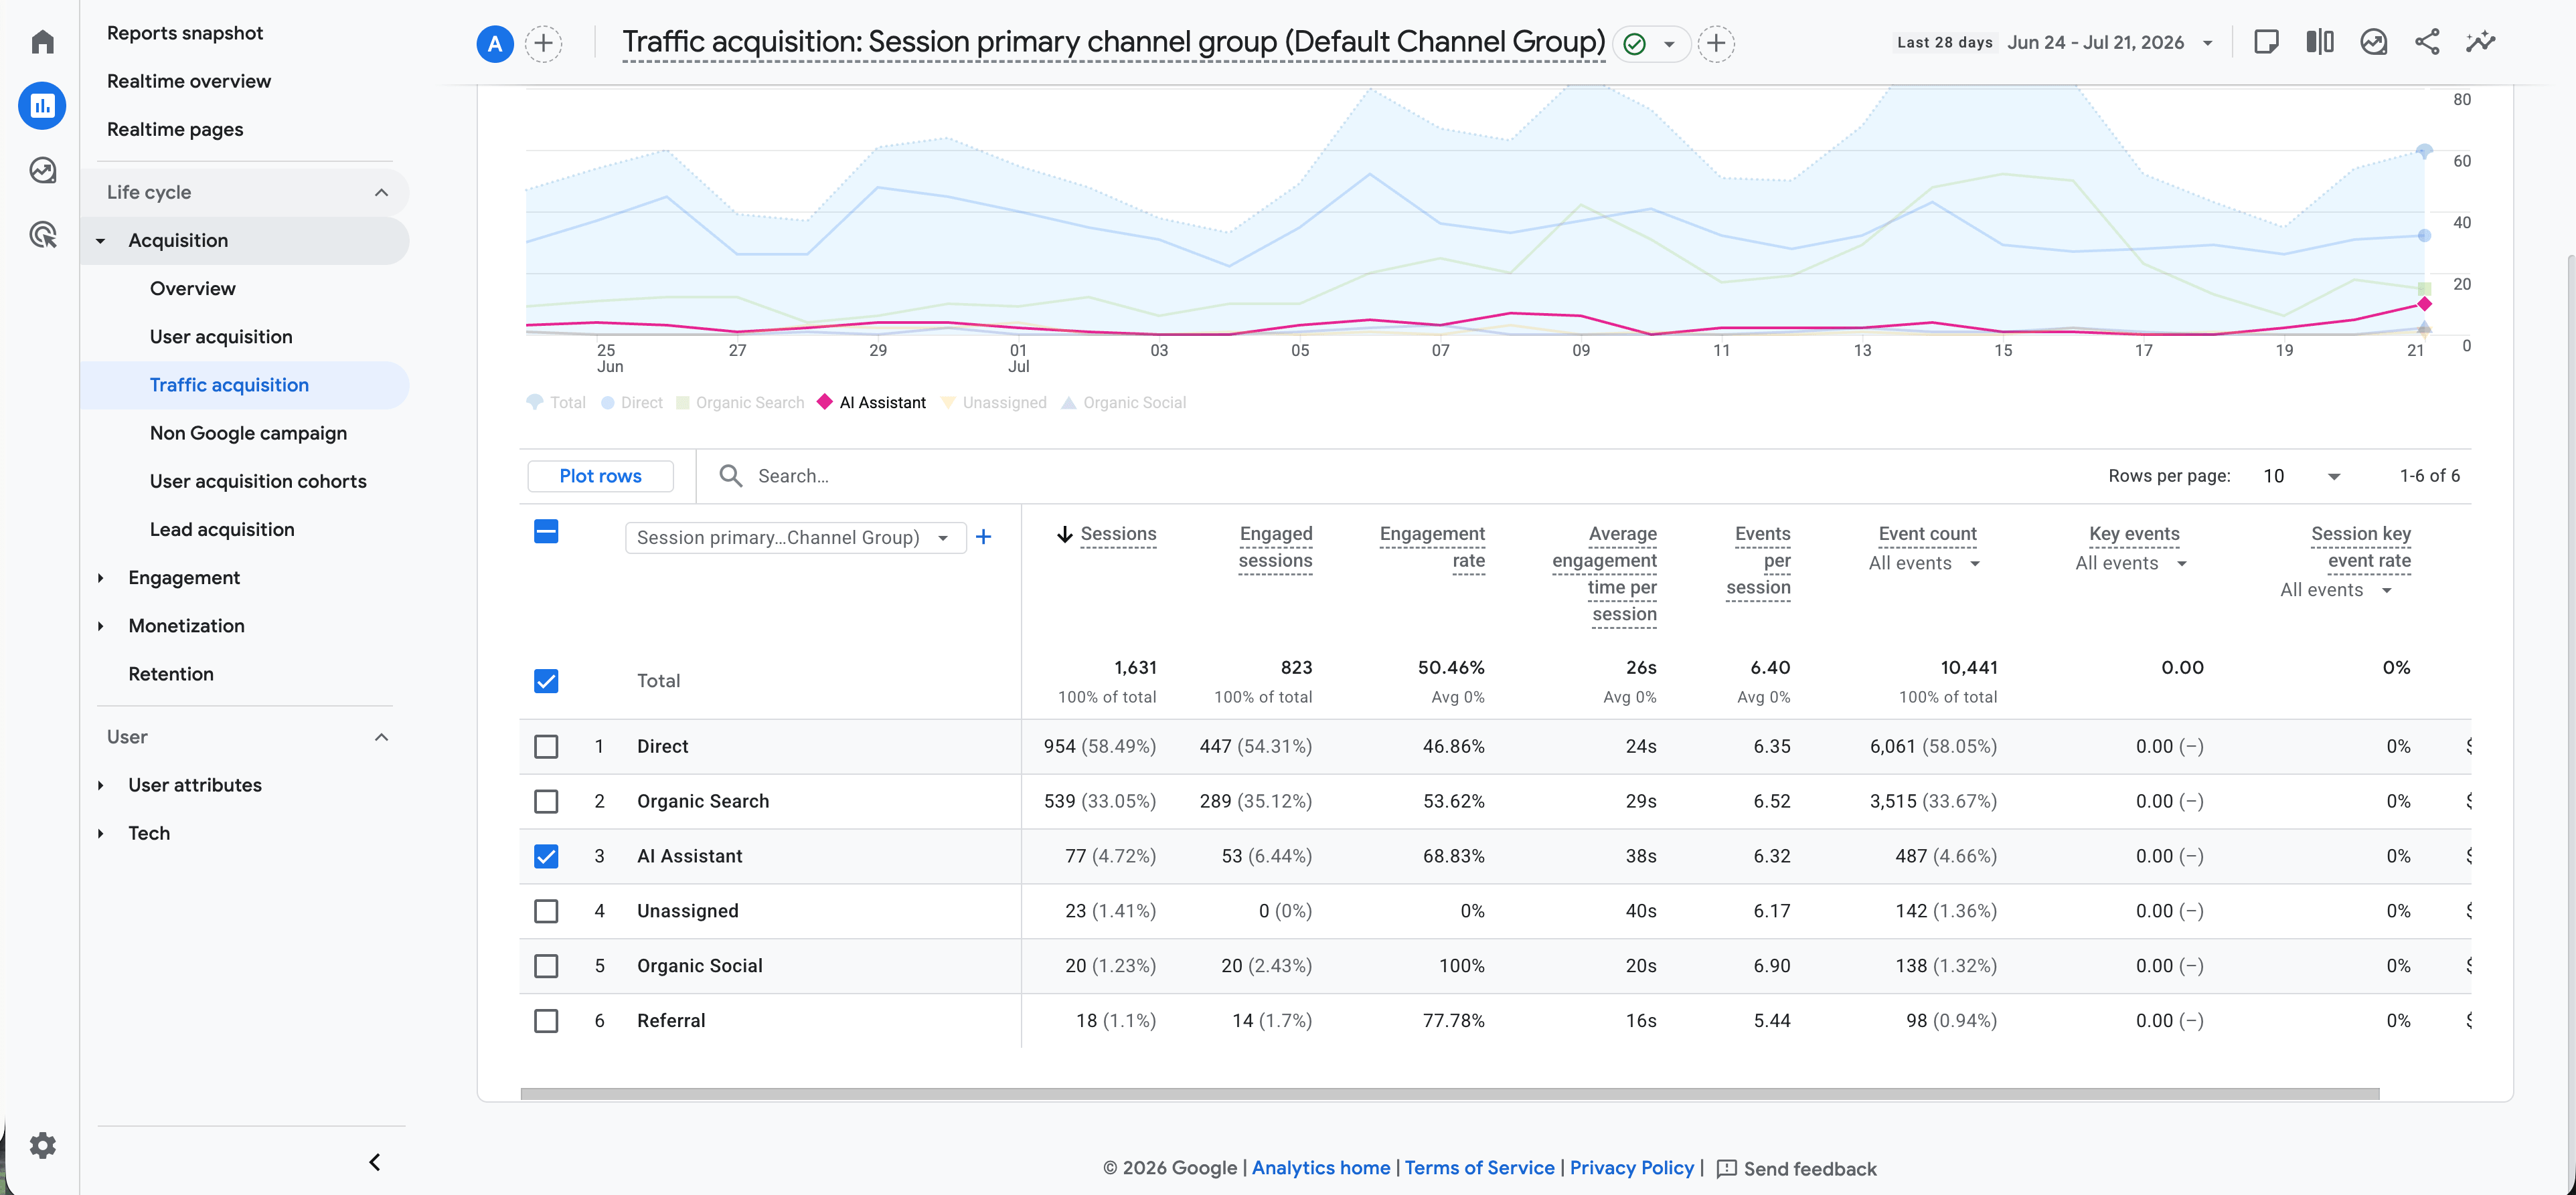Add filter with plus circle after title
The image size is (2576, 1195).
pos(1716,44)
